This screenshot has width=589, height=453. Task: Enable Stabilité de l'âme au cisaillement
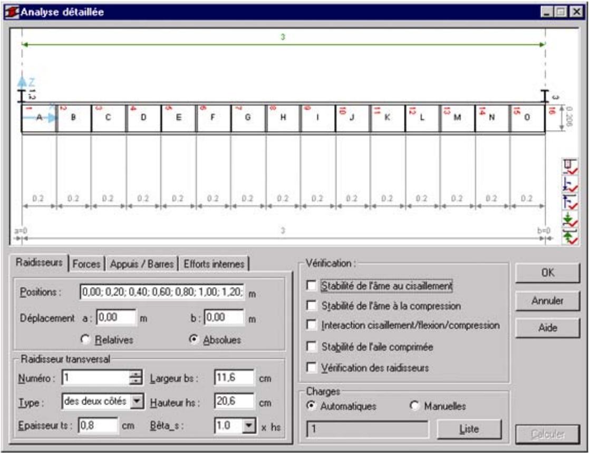(312, 285)
